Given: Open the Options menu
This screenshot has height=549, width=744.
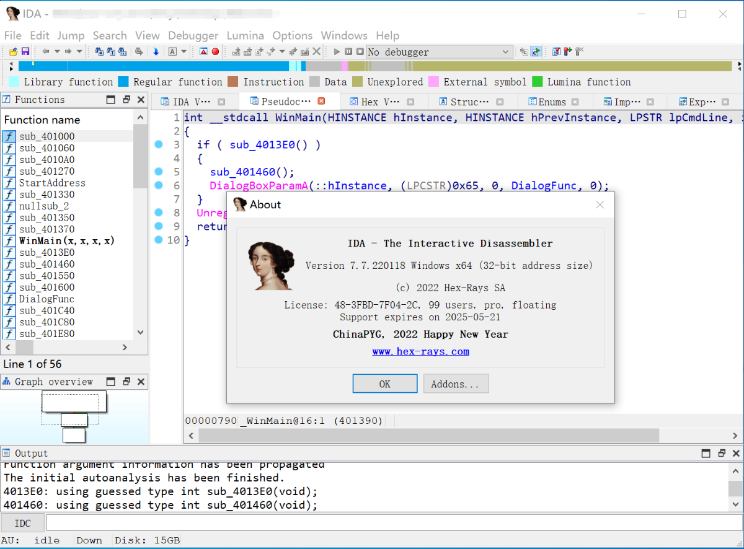Looking at the screenshot, I should (292, 35).
